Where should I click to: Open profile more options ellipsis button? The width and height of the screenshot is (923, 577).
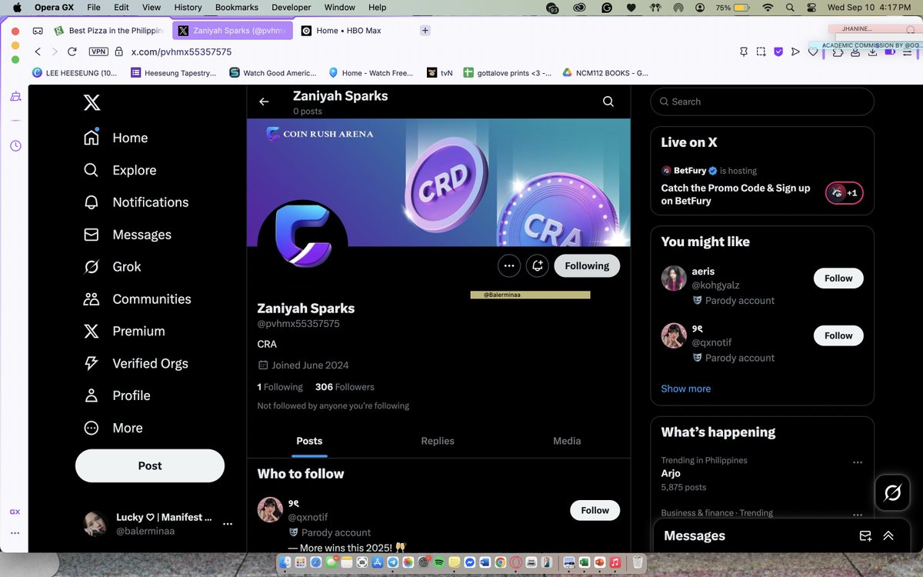[508, 266]
